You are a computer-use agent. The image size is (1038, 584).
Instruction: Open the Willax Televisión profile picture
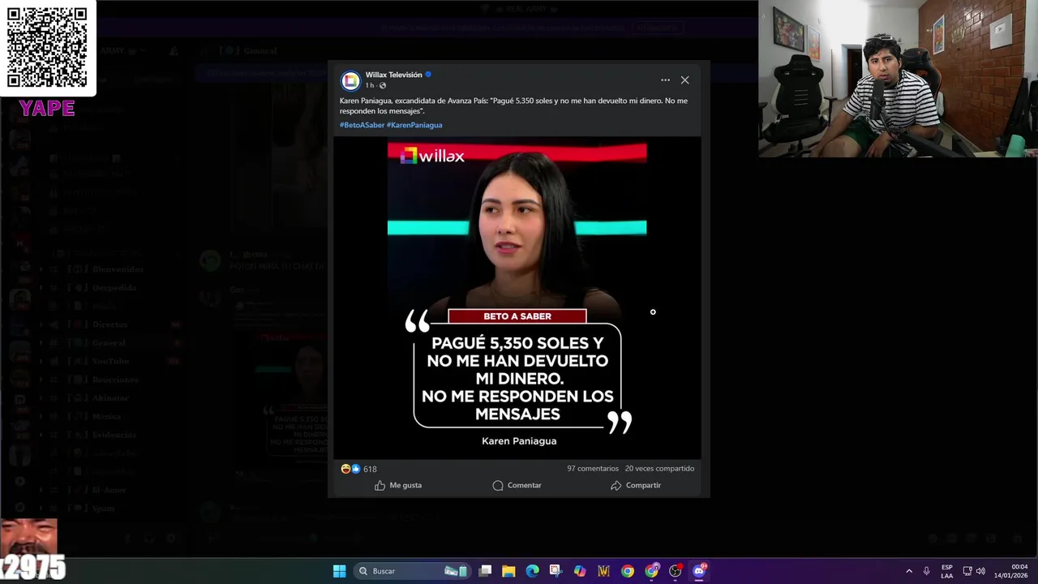[350, 80]
